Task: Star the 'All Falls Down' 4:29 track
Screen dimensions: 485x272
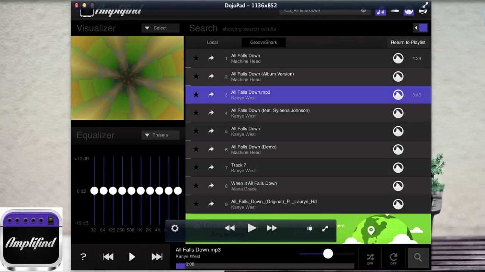Action: 196,58
